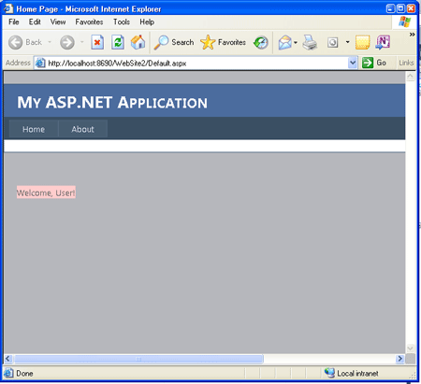Click the Internet Explorer title bar icon
The height and width of the screenshot is (384, 421).
click(x=8, y=8)
